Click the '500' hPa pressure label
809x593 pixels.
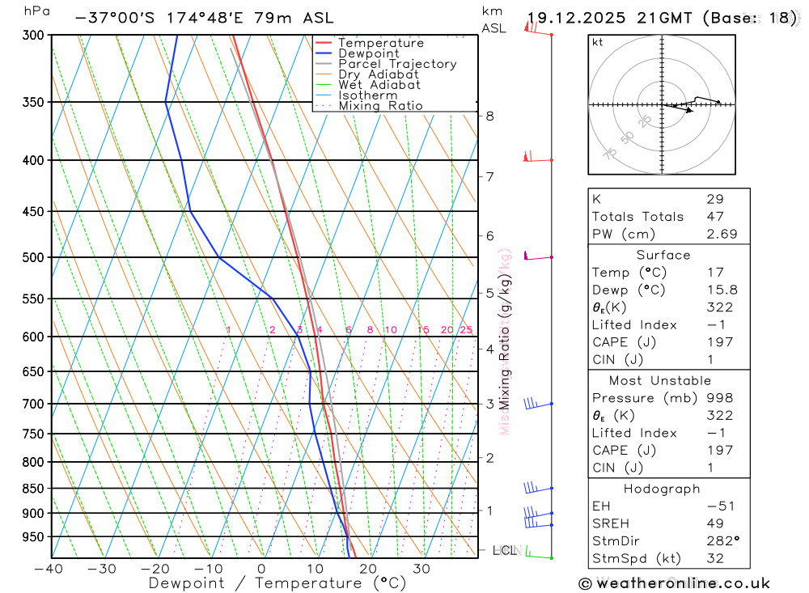[x=33, y=257]
